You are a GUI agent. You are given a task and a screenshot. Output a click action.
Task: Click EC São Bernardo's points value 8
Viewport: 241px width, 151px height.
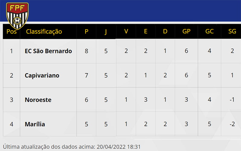(87, 51)
